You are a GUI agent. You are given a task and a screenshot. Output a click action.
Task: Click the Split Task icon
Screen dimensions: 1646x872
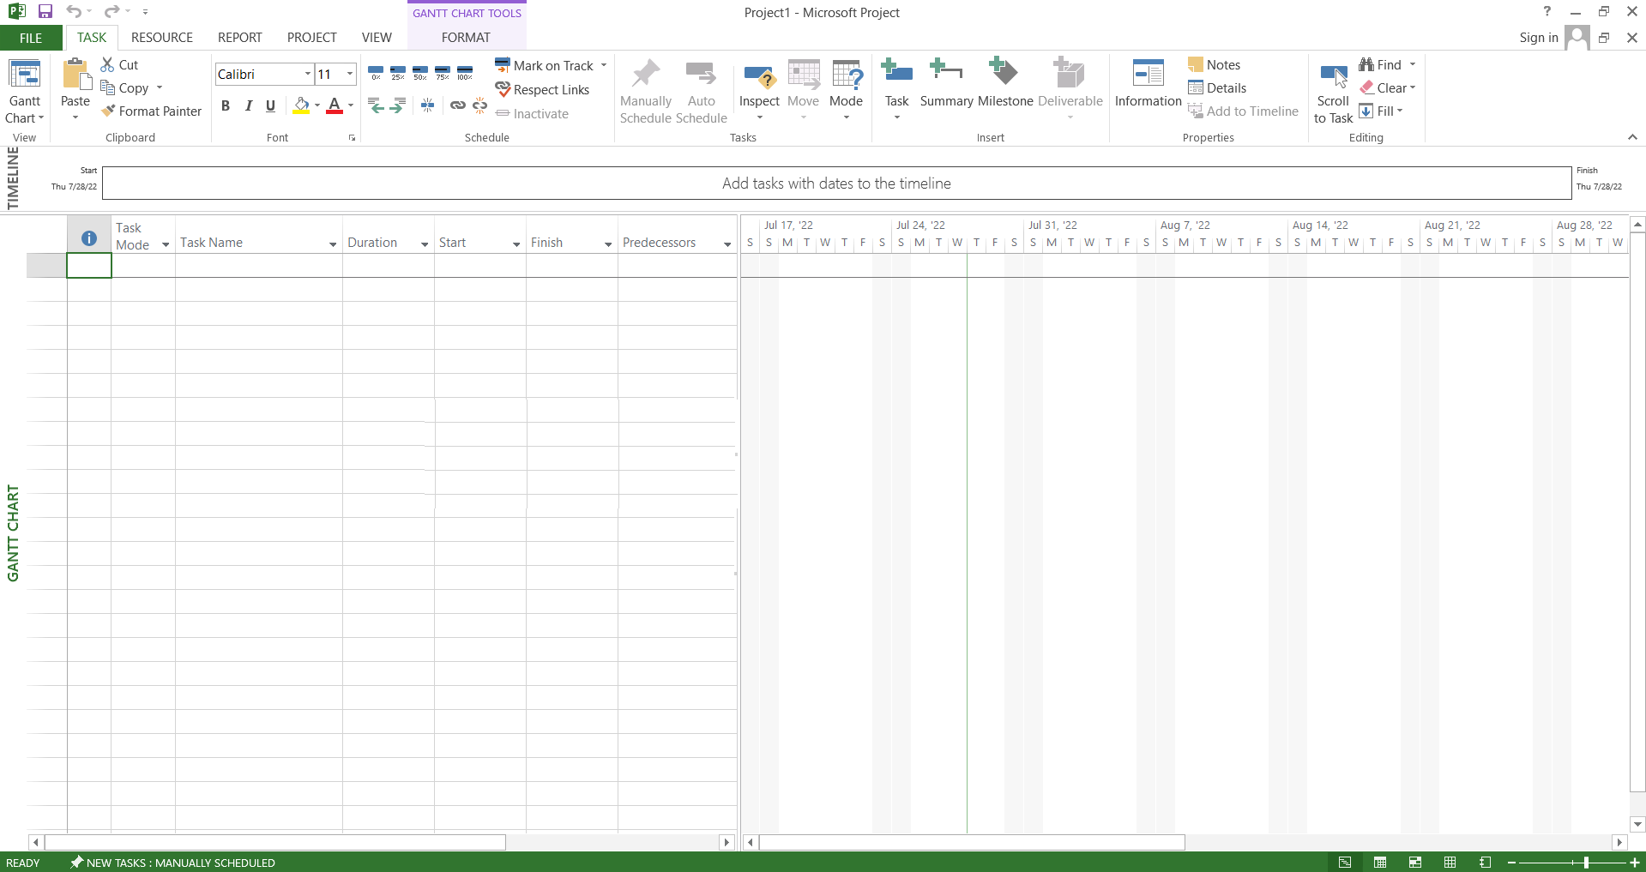tap(427, 105)
